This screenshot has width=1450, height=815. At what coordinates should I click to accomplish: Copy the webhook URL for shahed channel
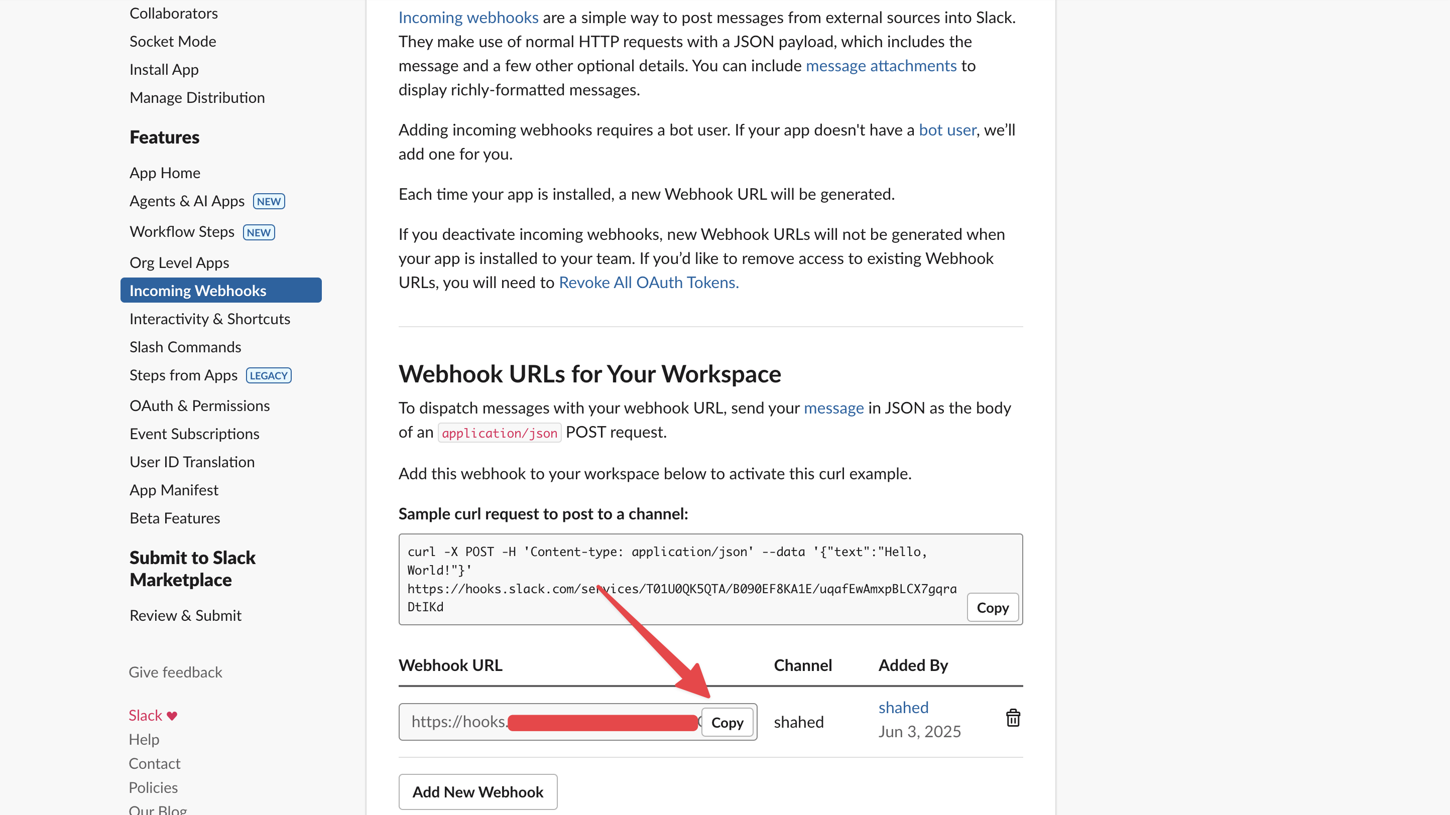[x=727, y=722]
